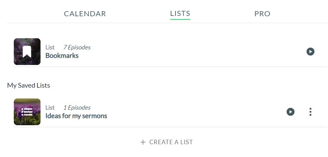
Task: Play the Ideas for my sermons list
Action: [290, 112]
